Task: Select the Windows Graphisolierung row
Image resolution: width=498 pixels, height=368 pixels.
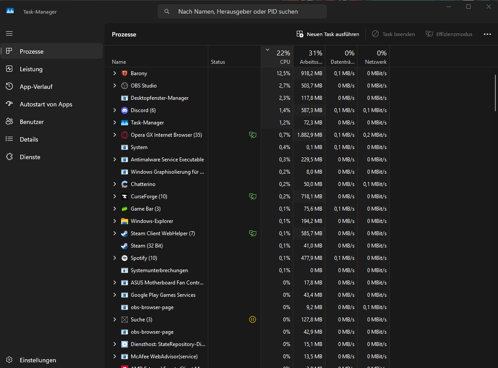Action: click(x=247, y=172)
